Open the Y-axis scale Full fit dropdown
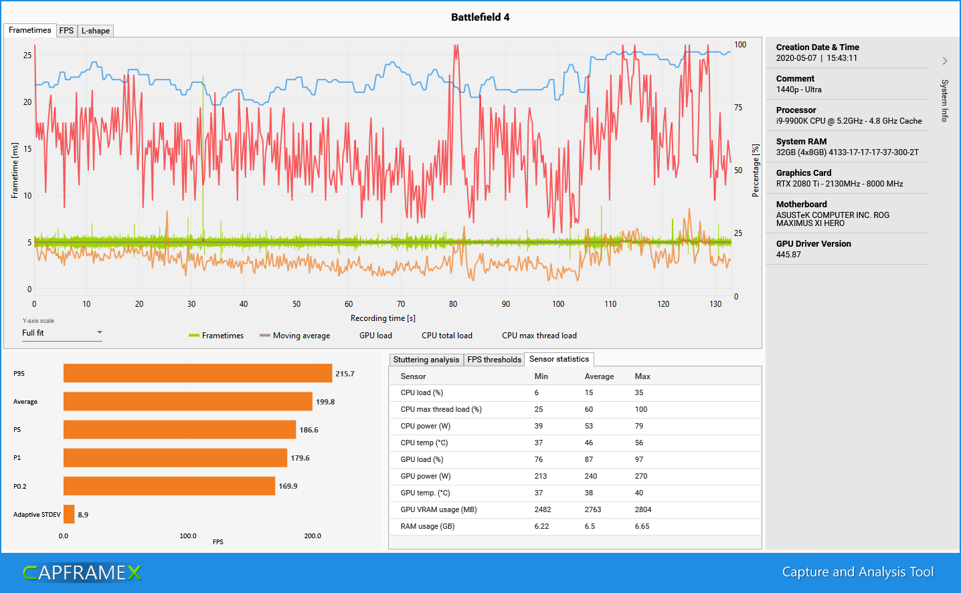Screen dimensions: 961x593 [62, 333]
